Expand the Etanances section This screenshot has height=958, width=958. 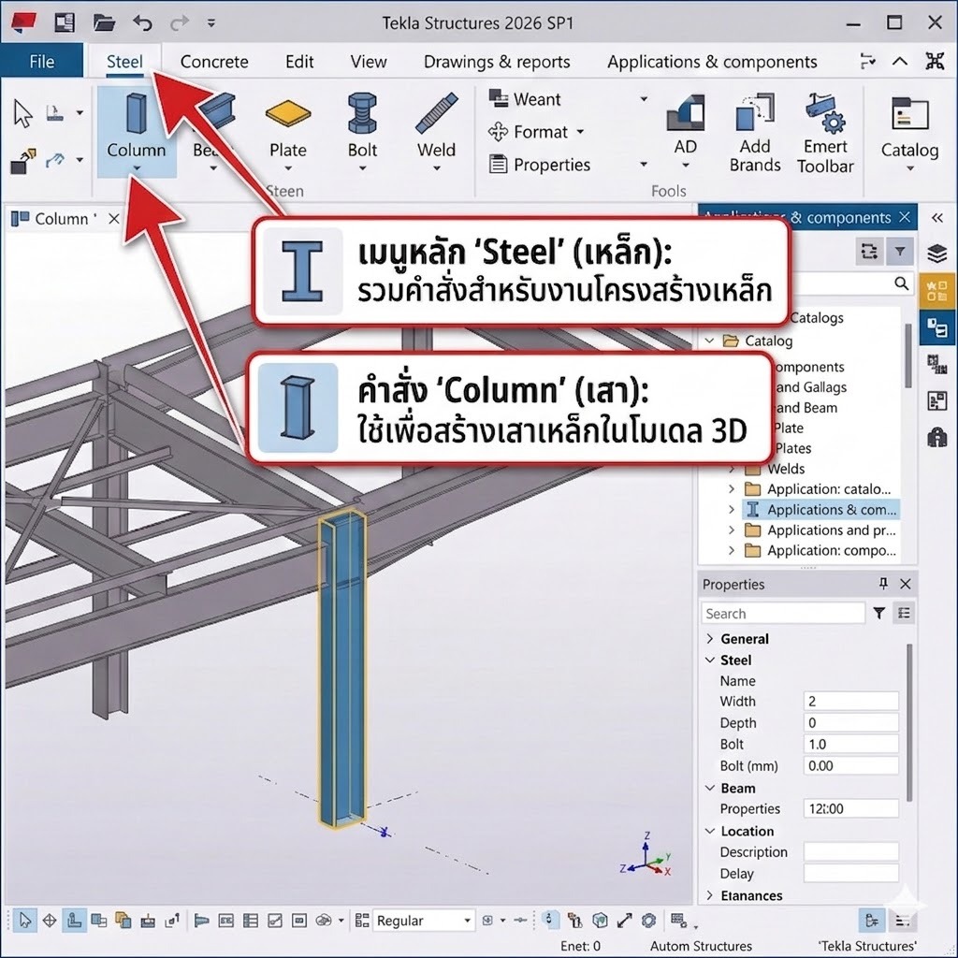point(709,895)
